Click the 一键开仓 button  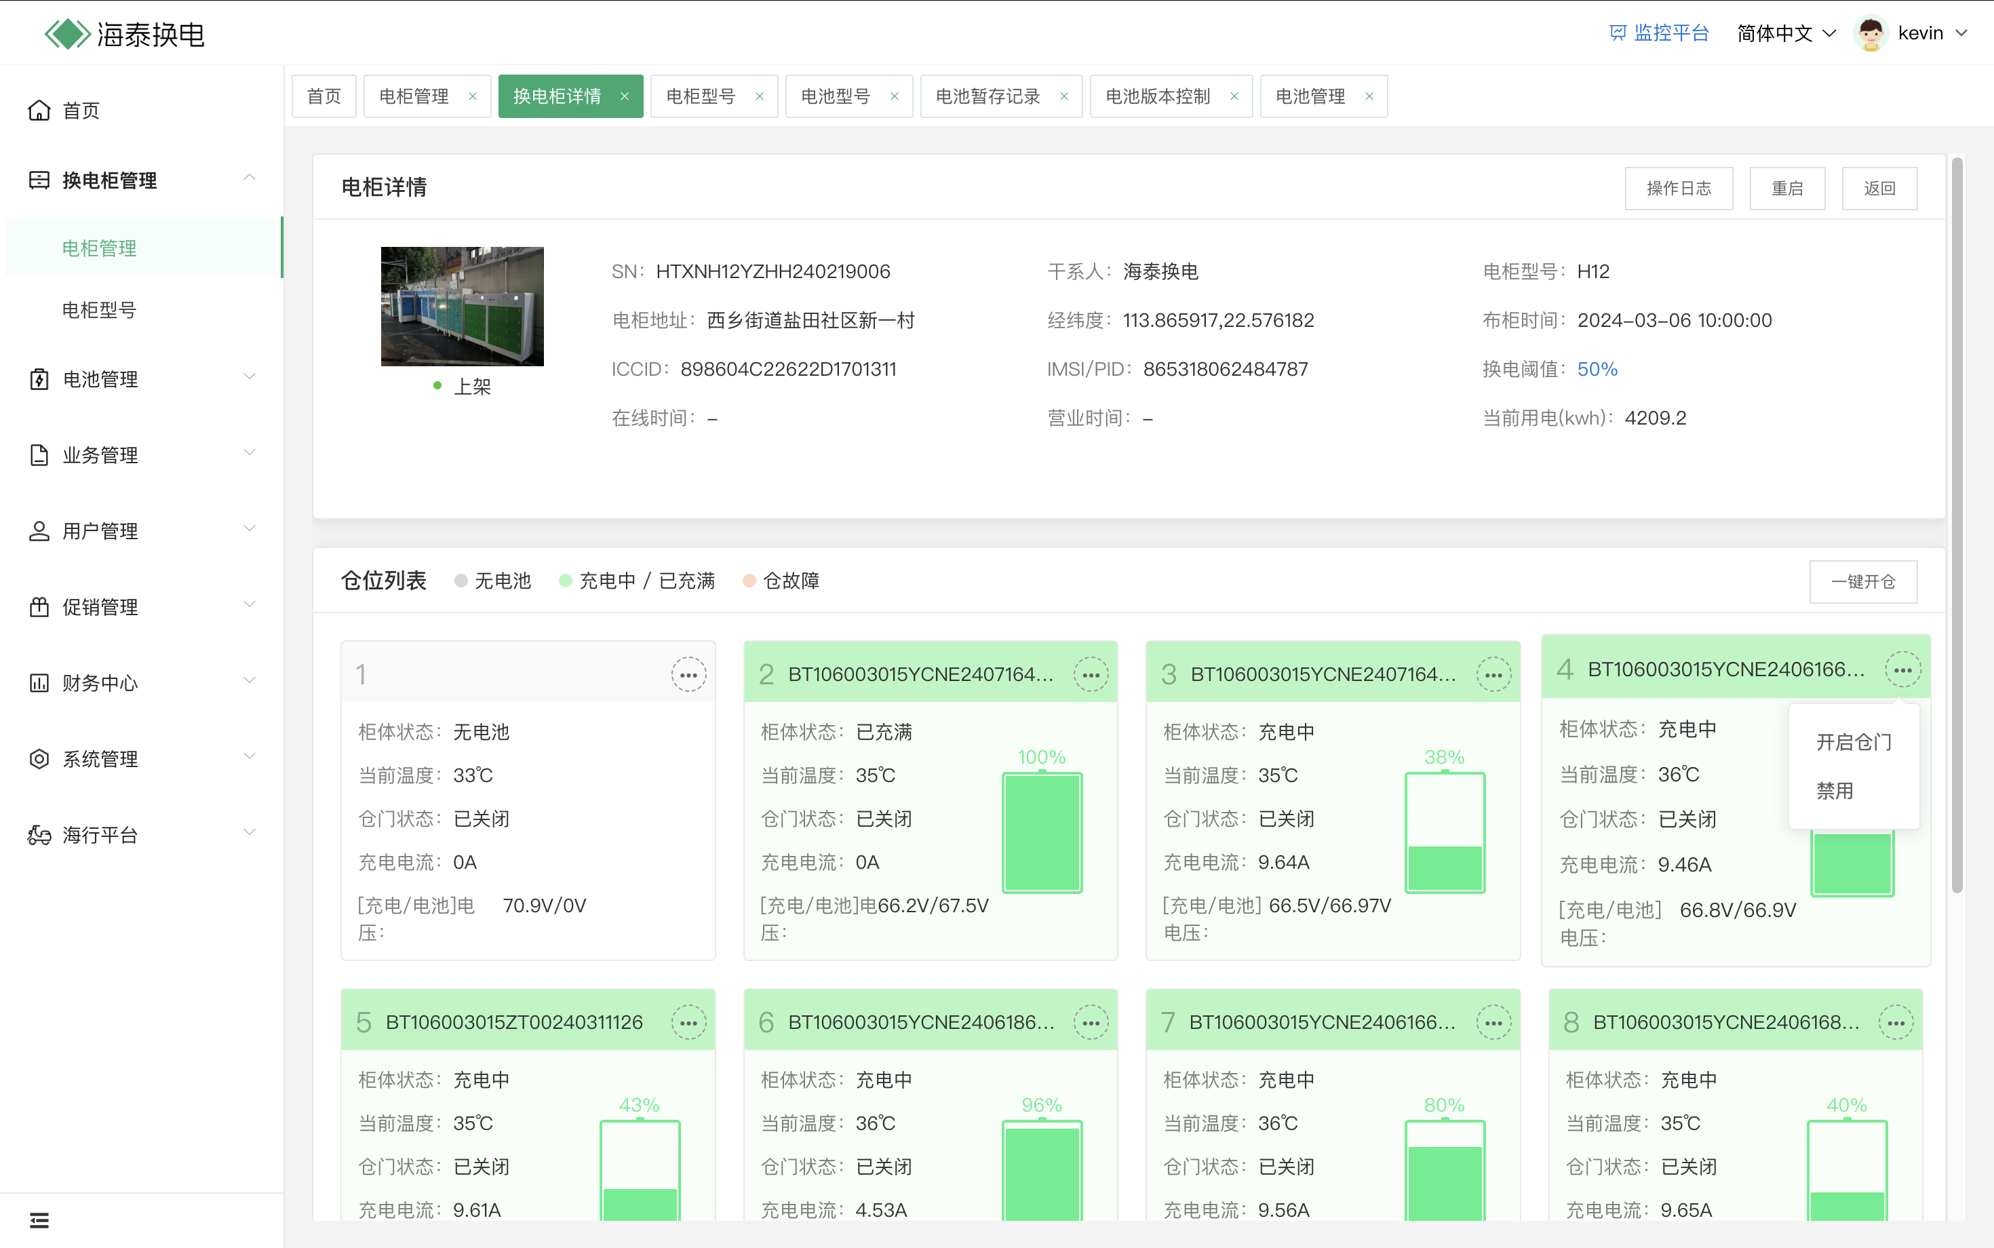click(x=1863, y=582)
